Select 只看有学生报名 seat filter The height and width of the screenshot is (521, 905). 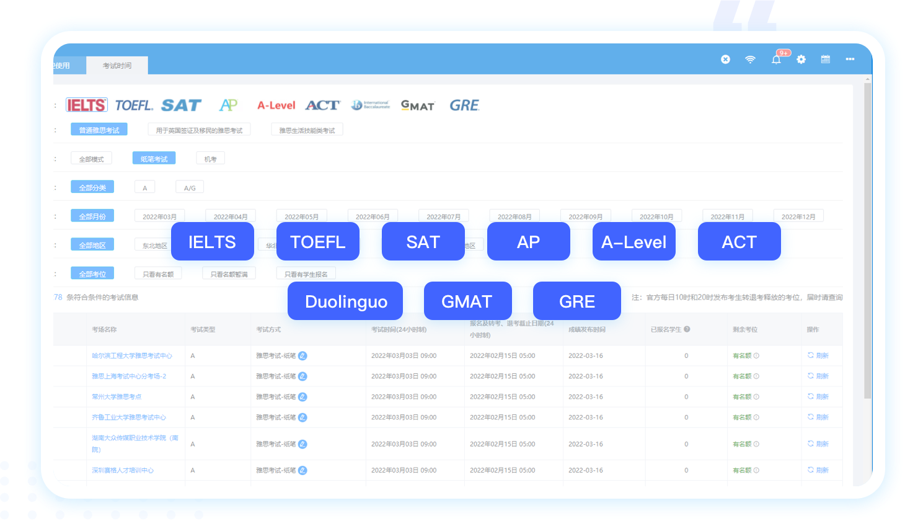(306, 274)
